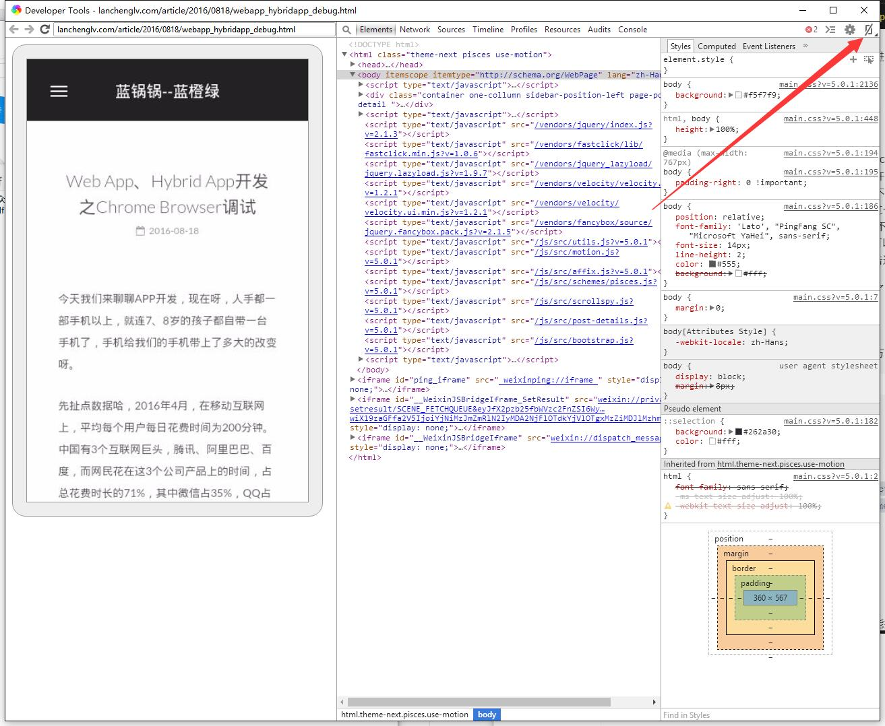
Task: Expand the SetResult iframe node
Action: point(353,399)
